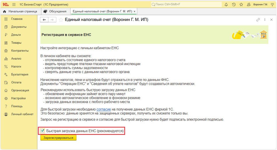Screen dimensions: 277x150
Task: Click the cat and FNS banner image
Action: [x=249, y=35]
